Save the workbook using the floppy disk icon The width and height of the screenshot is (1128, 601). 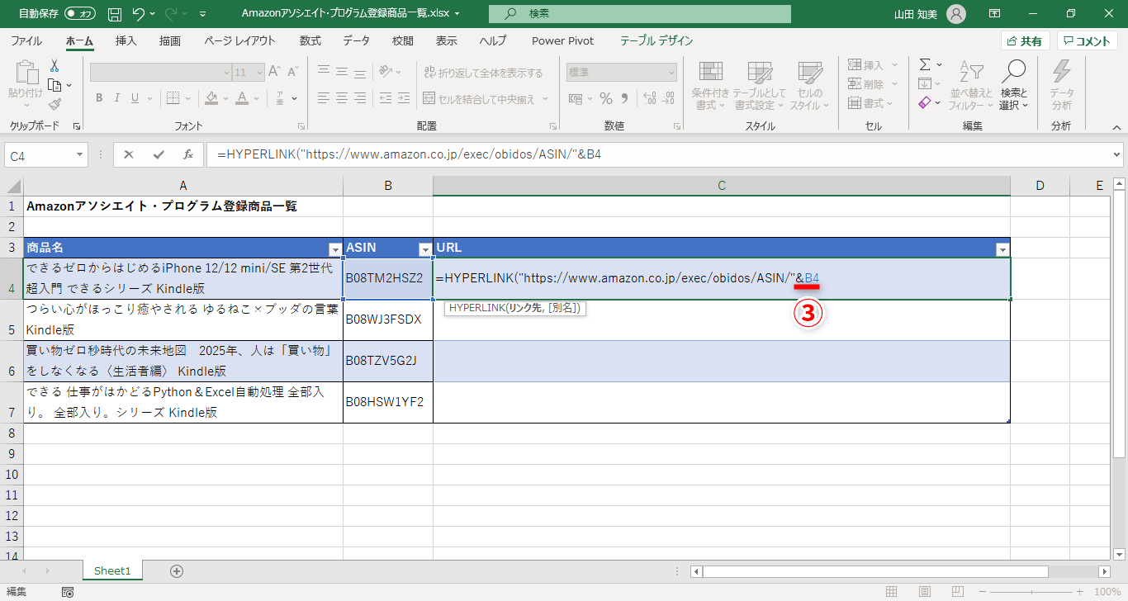pyautogui.click(x=115, y=14)
